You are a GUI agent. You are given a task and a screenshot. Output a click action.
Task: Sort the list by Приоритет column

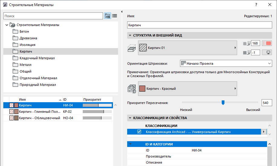coord(97,99)
